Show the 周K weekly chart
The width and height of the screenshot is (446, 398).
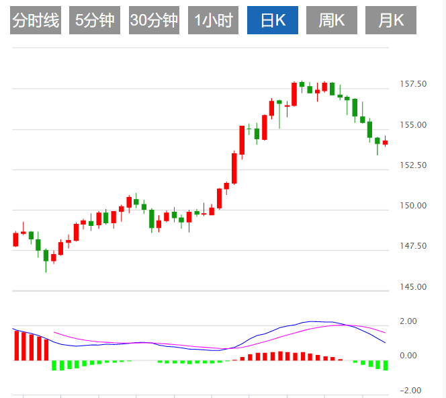coord(331,21)
